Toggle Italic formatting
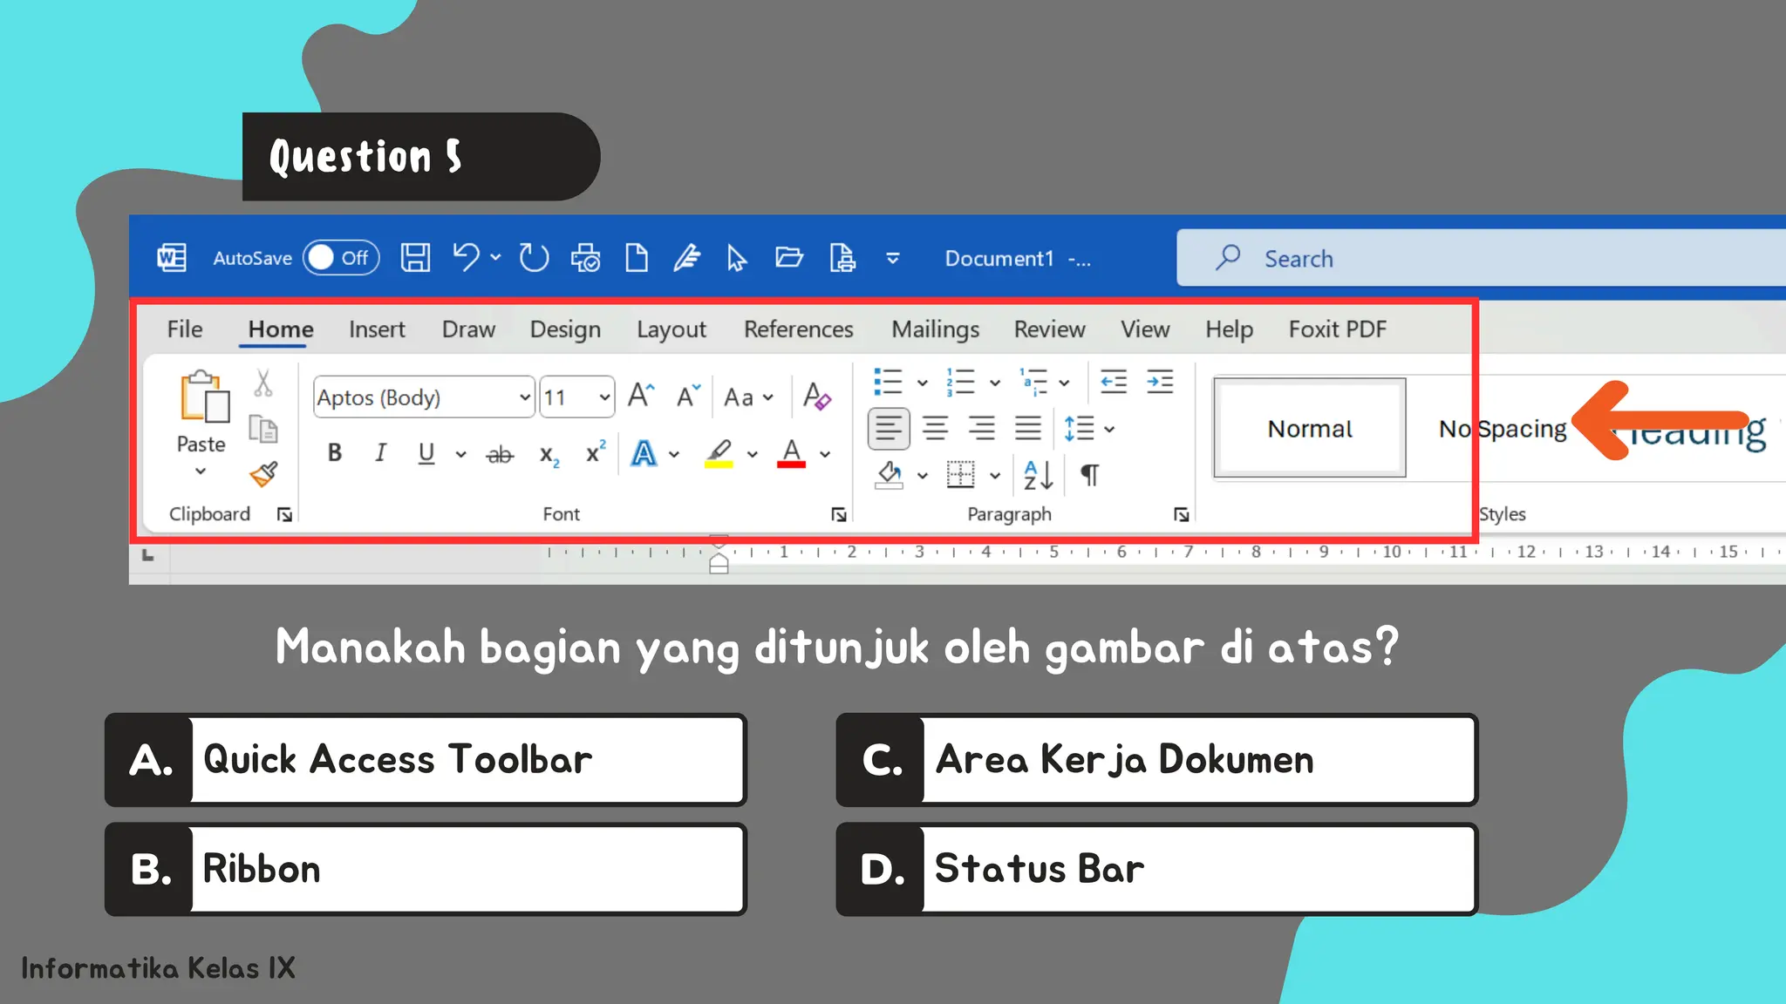The width and height of the screenshot is (1786, 1004). (380, 452)
